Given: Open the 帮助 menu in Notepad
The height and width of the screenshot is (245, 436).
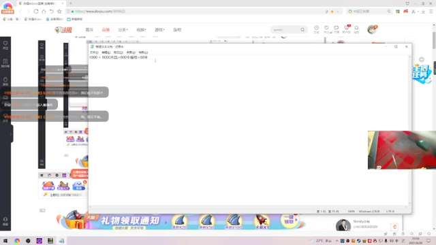Looking at the screenshot, I should click(143, 52).
